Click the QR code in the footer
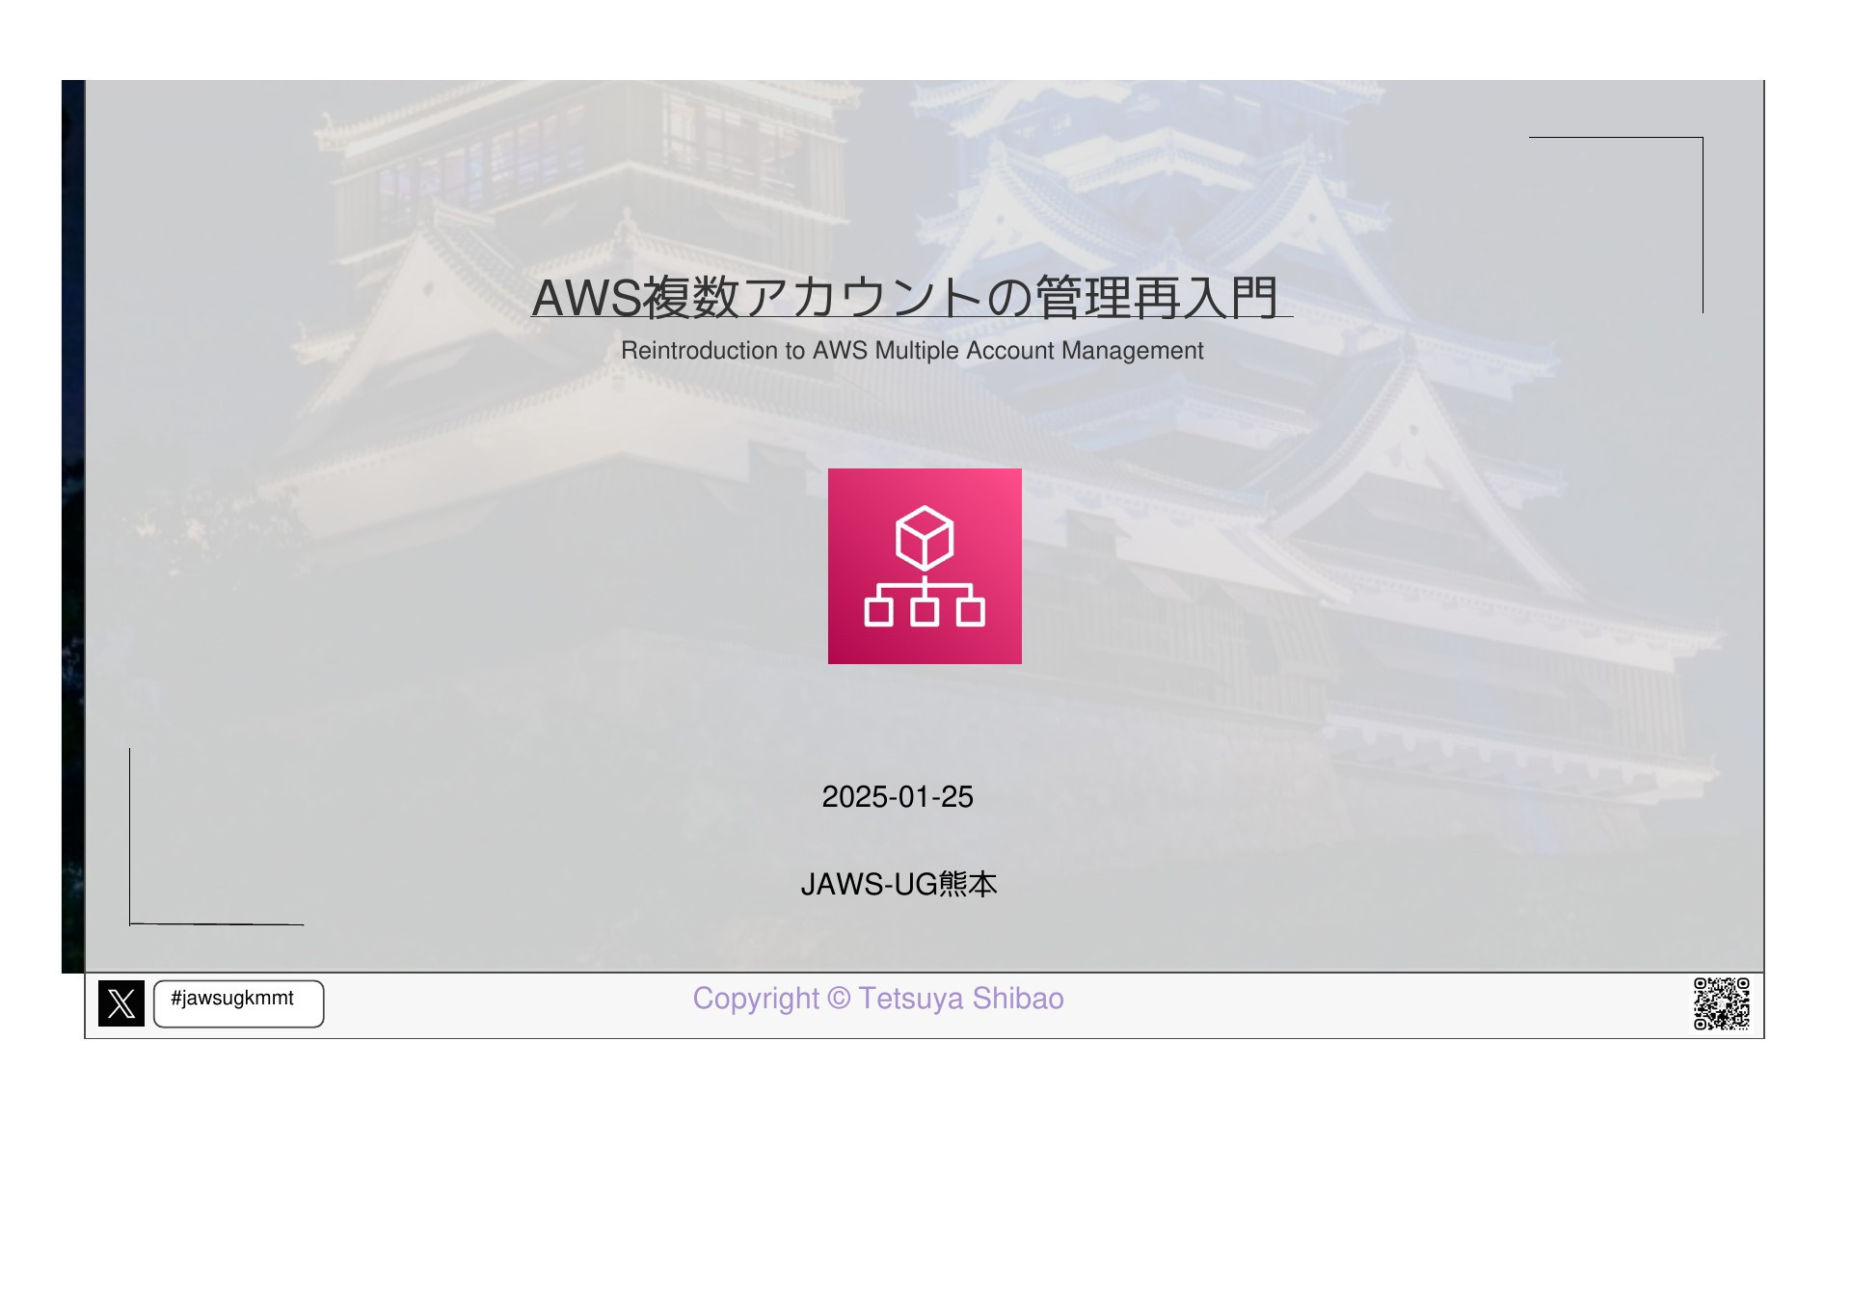 1722,1003
